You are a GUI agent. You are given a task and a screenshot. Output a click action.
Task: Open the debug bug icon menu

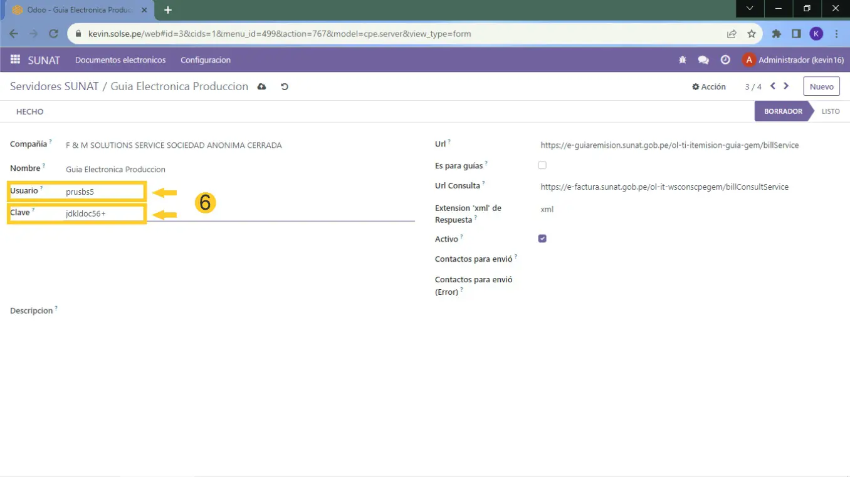point(683,60)
